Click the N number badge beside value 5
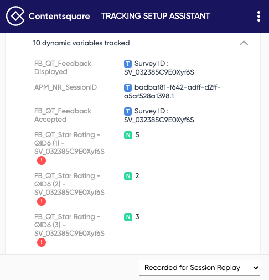The image size is (269, 280). [x=128, y=135]
